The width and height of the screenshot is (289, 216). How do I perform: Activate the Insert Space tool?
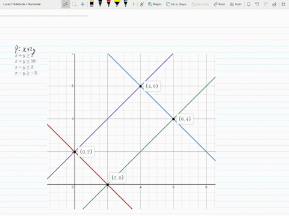(82, 4)
